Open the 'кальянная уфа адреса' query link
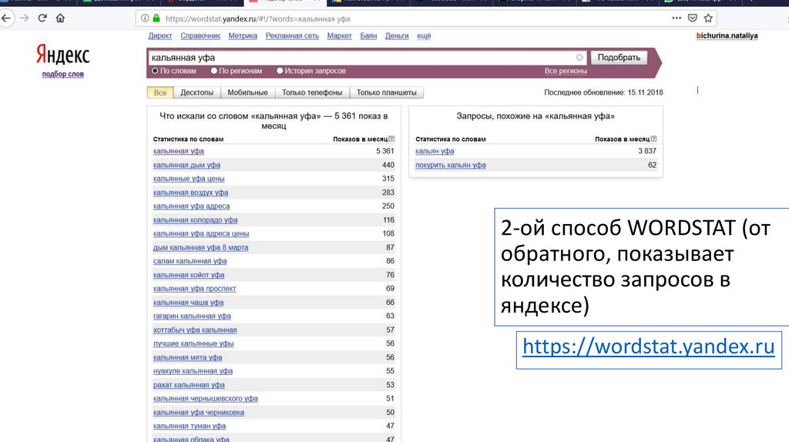Screen dimensions: 789x442 (191, 206)
